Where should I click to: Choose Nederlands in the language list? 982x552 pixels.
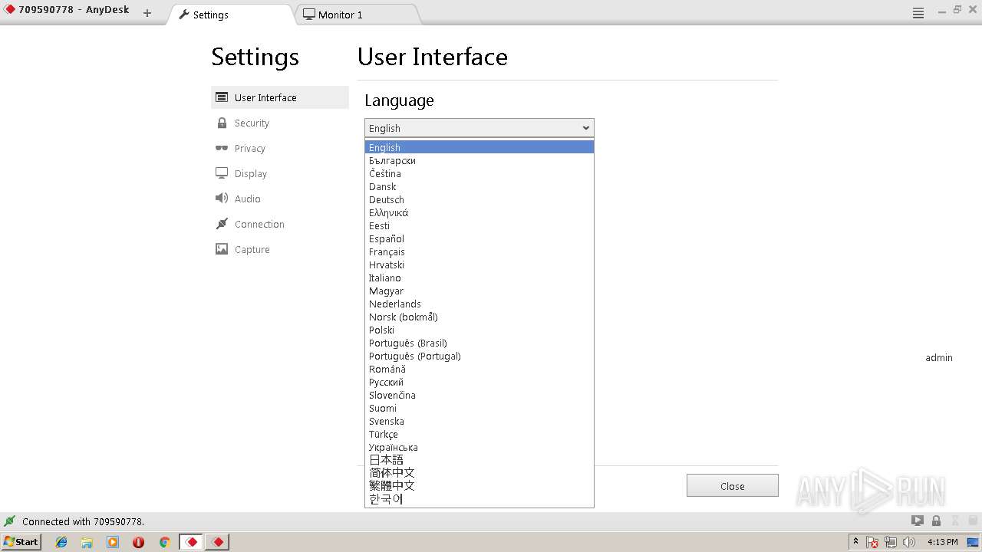tap(479, 304)
